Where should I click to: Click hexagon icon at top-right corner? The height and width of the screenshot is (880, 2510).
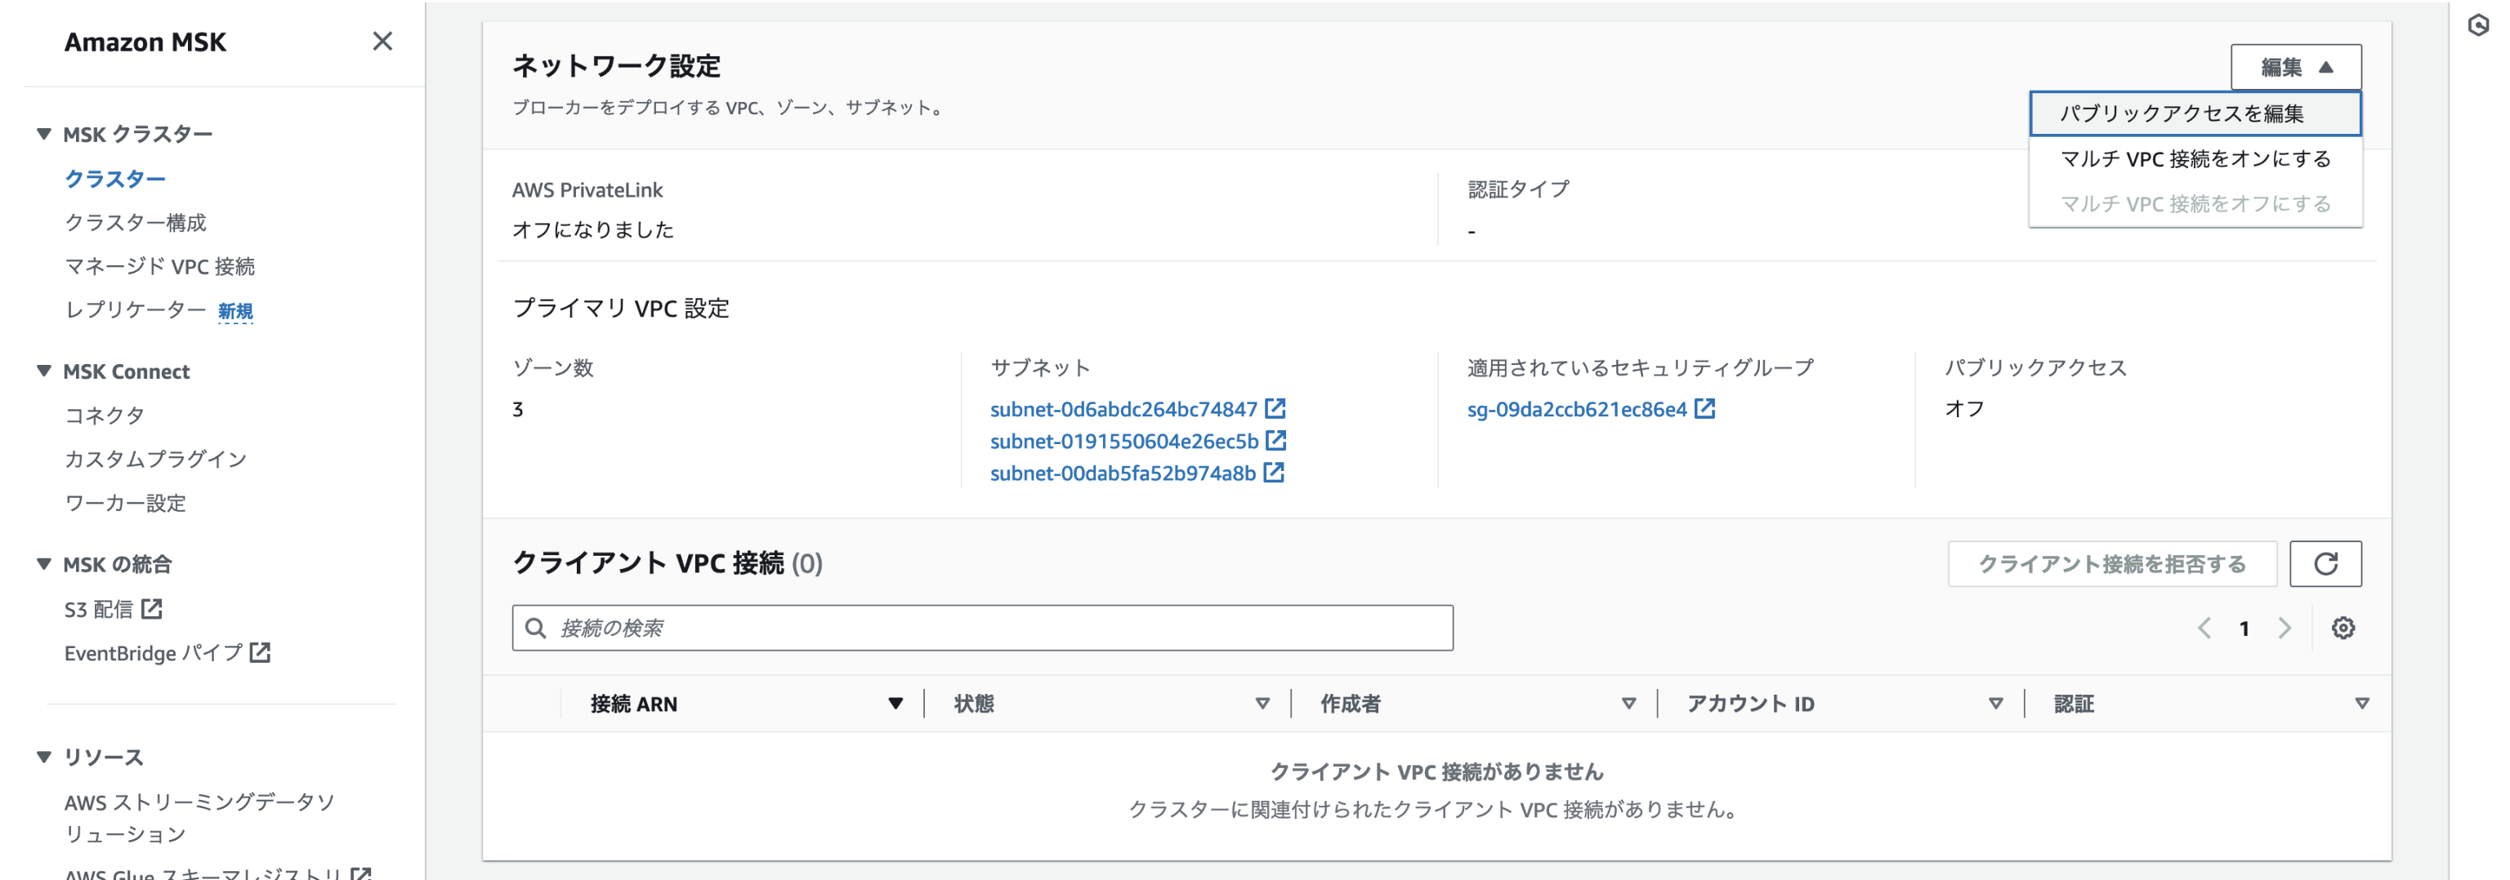(x=2479, y=25)
